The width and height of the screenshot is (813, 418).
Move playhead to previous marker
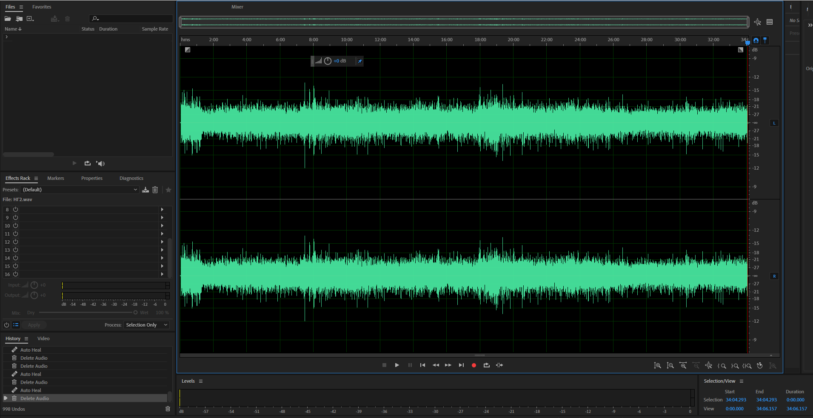click(x=422, y=365)
